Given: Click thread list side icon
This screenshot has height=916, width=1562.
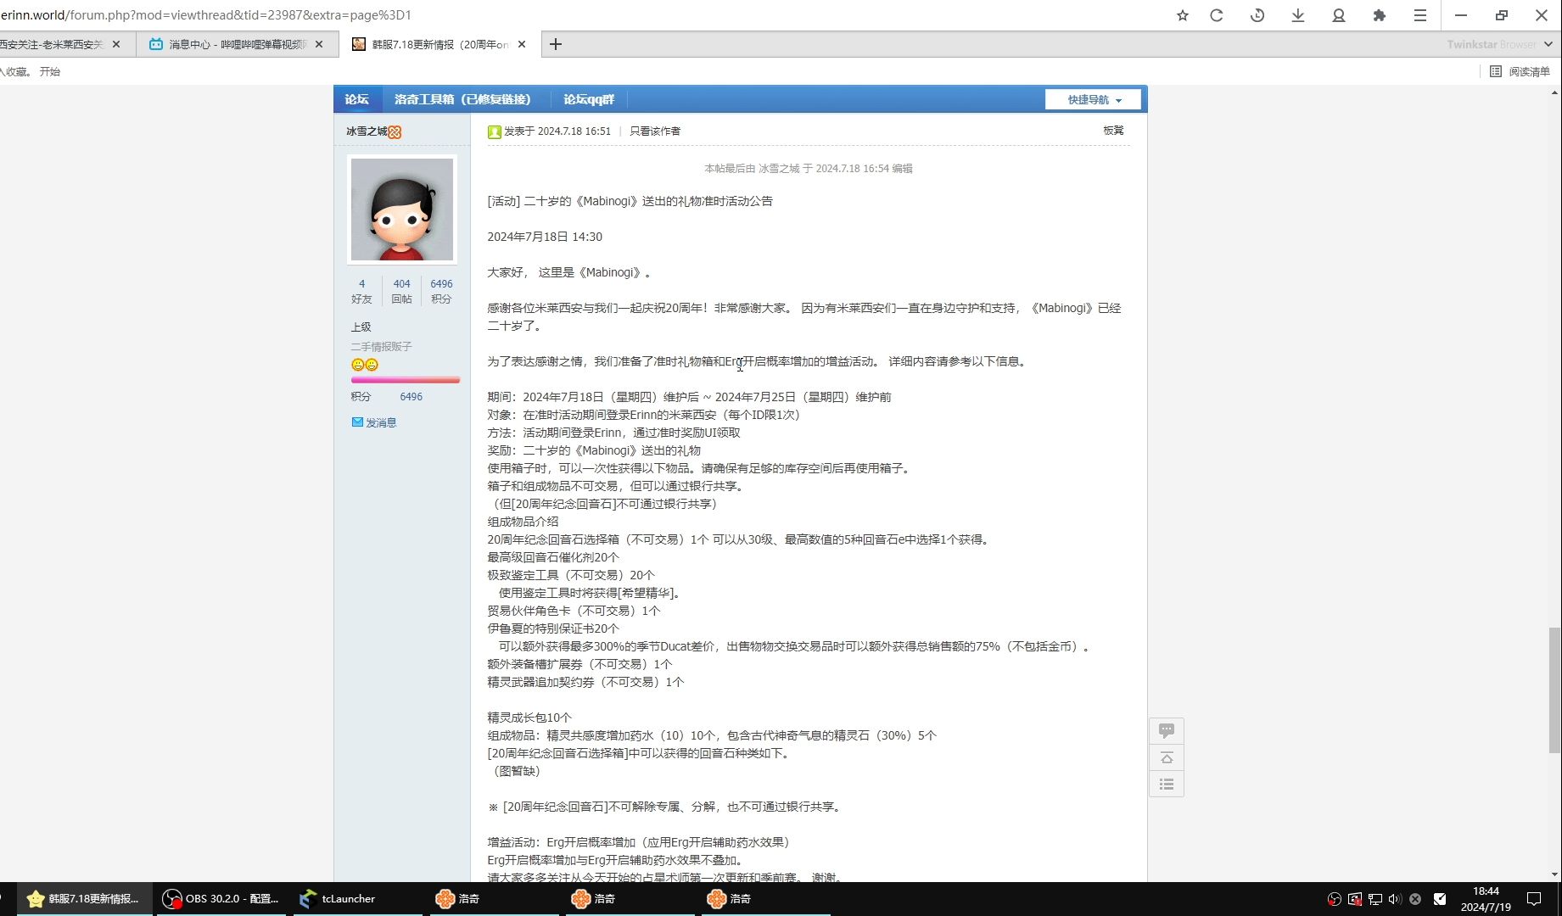Looking at the screenshot, I should coord(1167,785).
